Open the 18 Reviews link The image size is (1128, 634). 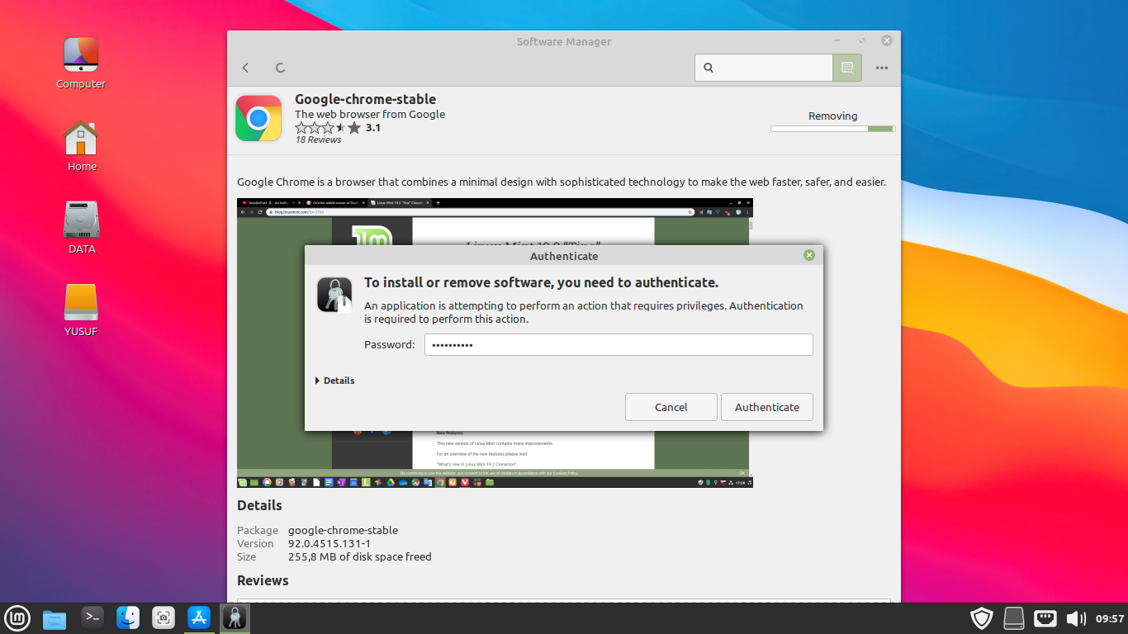tap(318, 140)
